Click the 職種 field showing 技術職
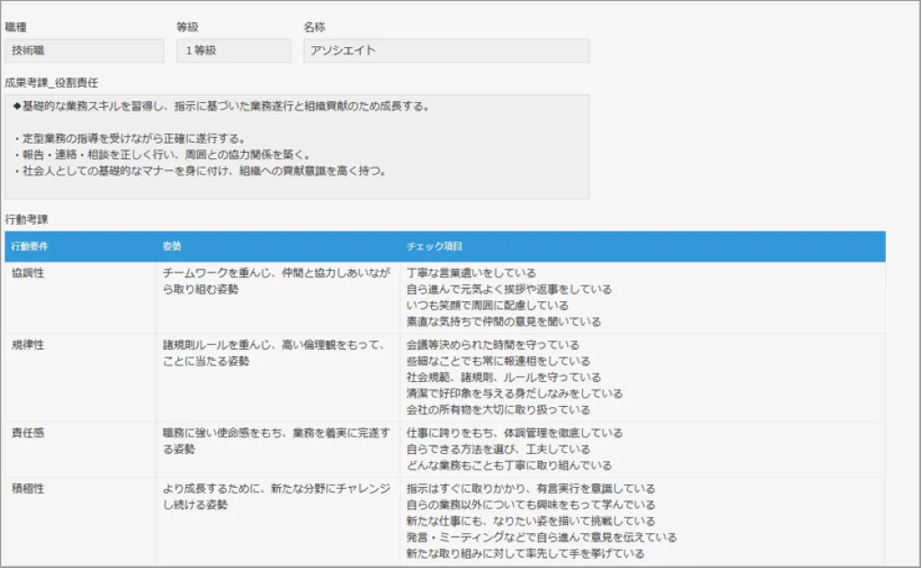The width and height of the screenshot is (921, 568). point(84,51)
